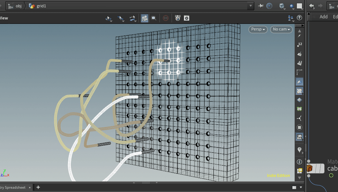Screen dimensions: 338x192
Task: Expand pane using bottom up-arrow handle
Action: click(x=134, y=183)
